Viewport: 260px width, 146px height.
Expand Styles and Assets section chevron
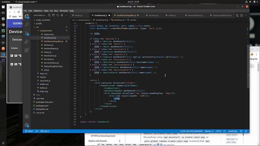coord(119,141)
